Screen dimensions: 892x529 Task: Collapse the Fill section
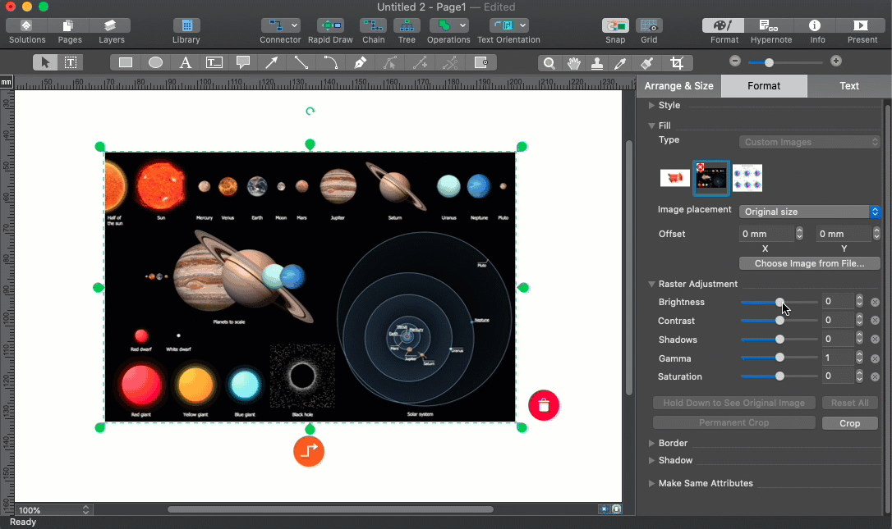(x=651, y=125)
